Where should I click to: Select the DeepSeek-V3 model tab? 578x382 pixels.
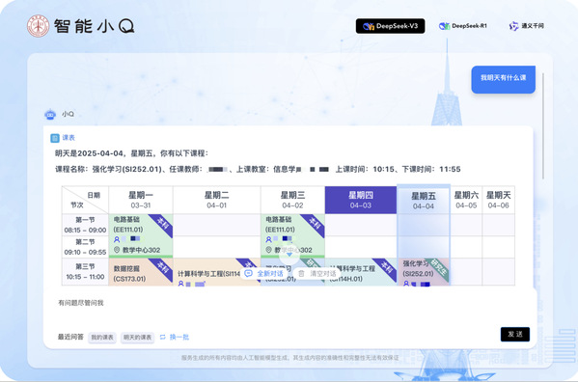(x=390, y=26)
